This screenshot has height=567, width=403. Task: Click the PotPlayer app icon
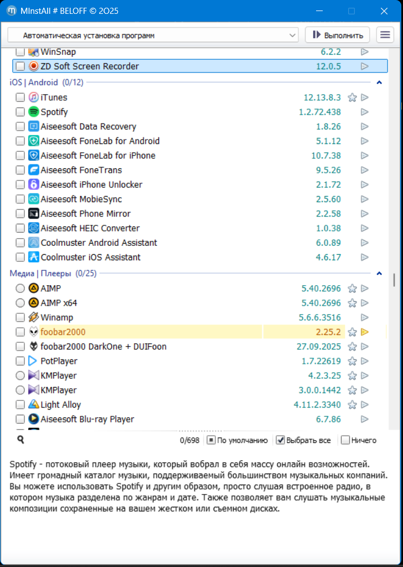point(33,361)
